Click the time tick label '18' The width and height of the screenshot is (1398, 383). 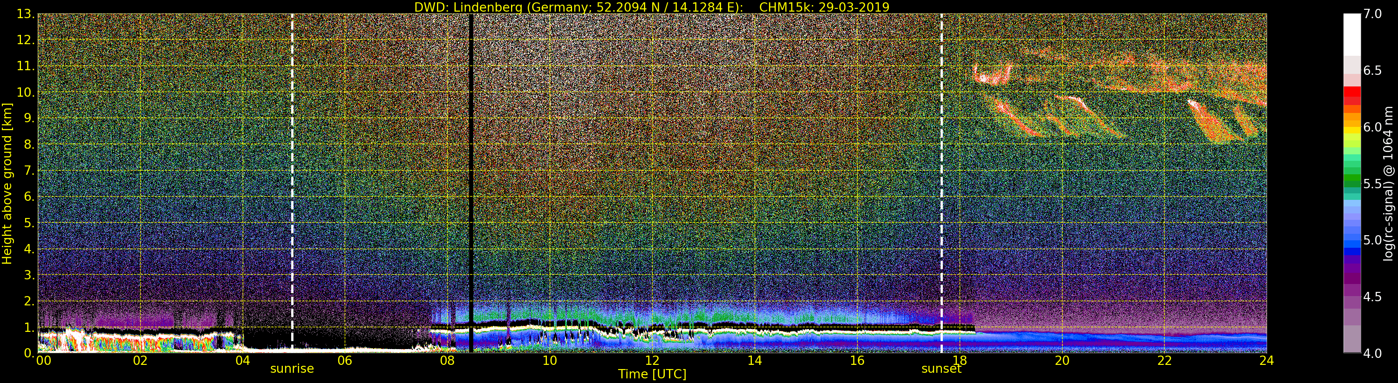tap(960, 361)
